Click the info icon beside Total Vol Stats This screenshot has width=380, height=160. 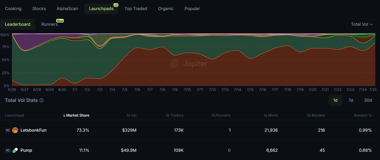pyautogui.click(x=41, y=100)
